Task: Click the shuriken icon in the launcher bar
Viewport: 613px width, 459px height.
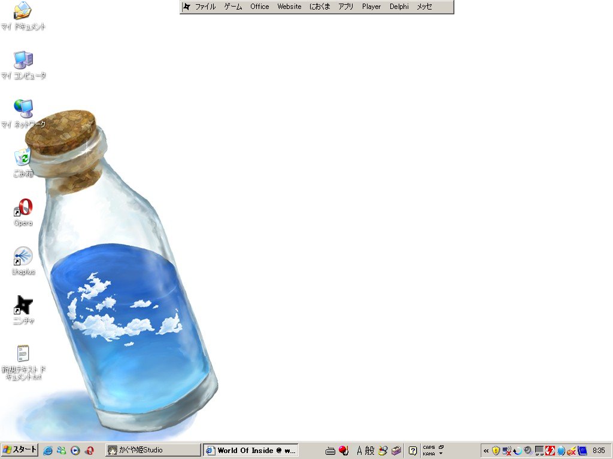Action: click(x=187, y=7)
